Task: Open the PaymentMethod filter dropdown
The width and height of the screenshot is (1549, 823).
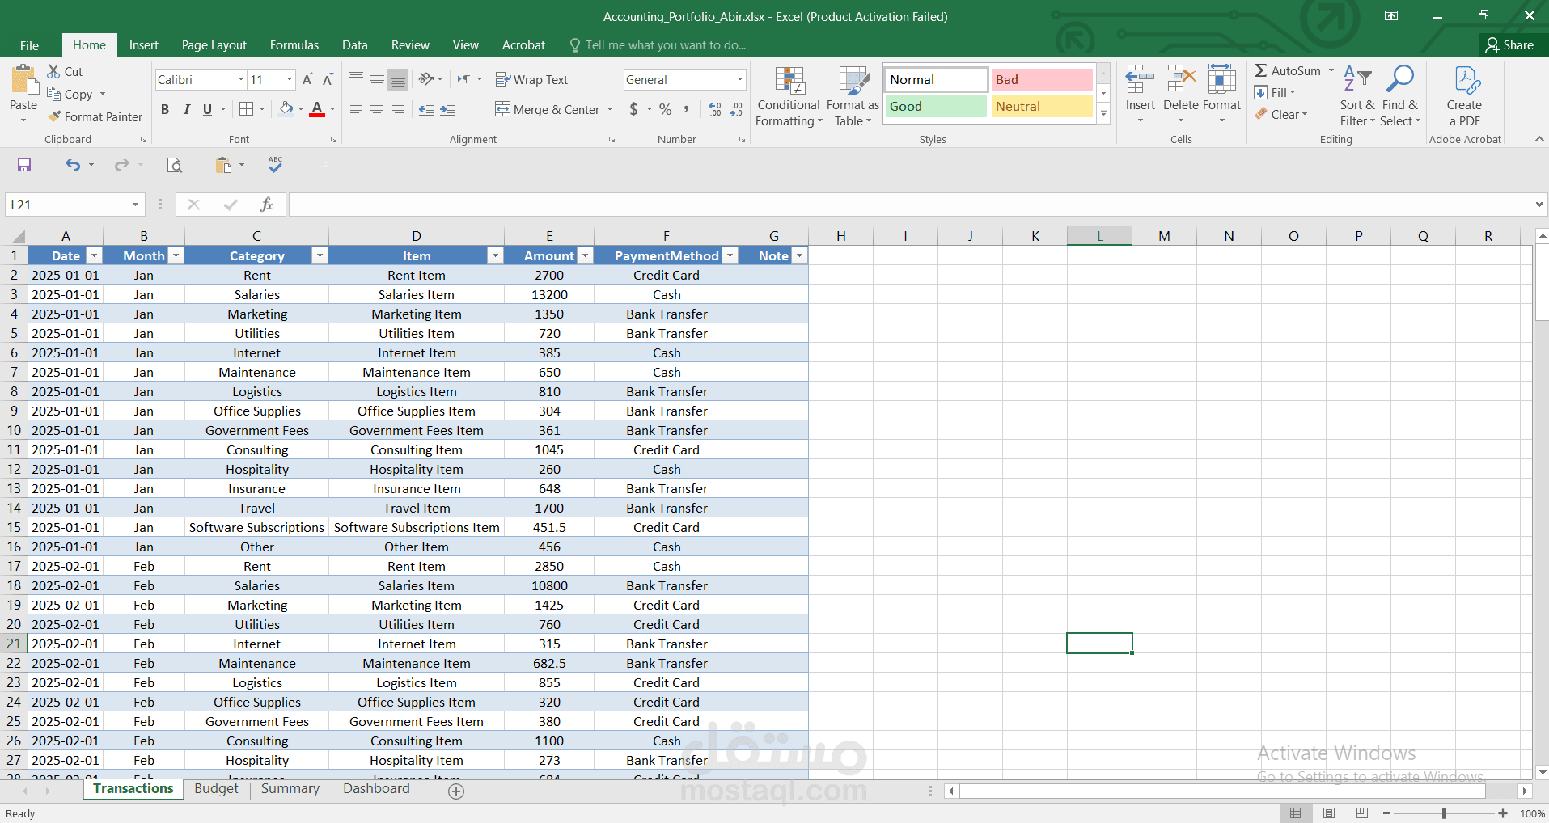Action: click(730, 255)
